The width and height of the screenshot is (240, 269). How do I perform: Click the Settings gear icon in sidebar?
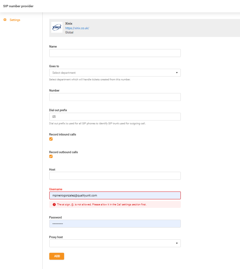5,20
